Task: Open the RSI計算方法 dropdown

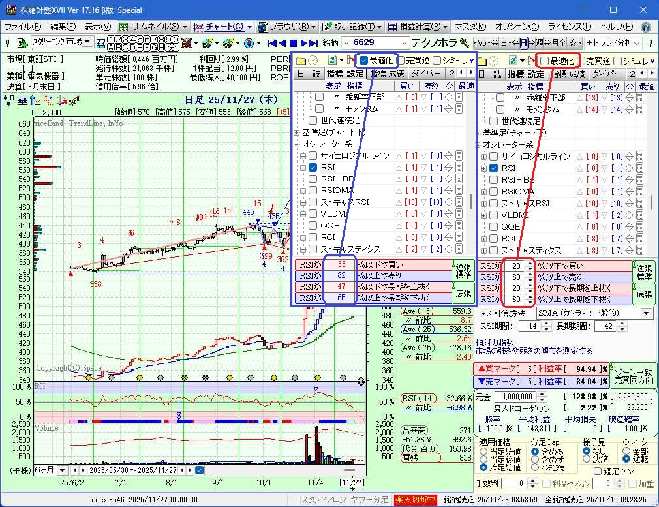Action: pos(646,313)
